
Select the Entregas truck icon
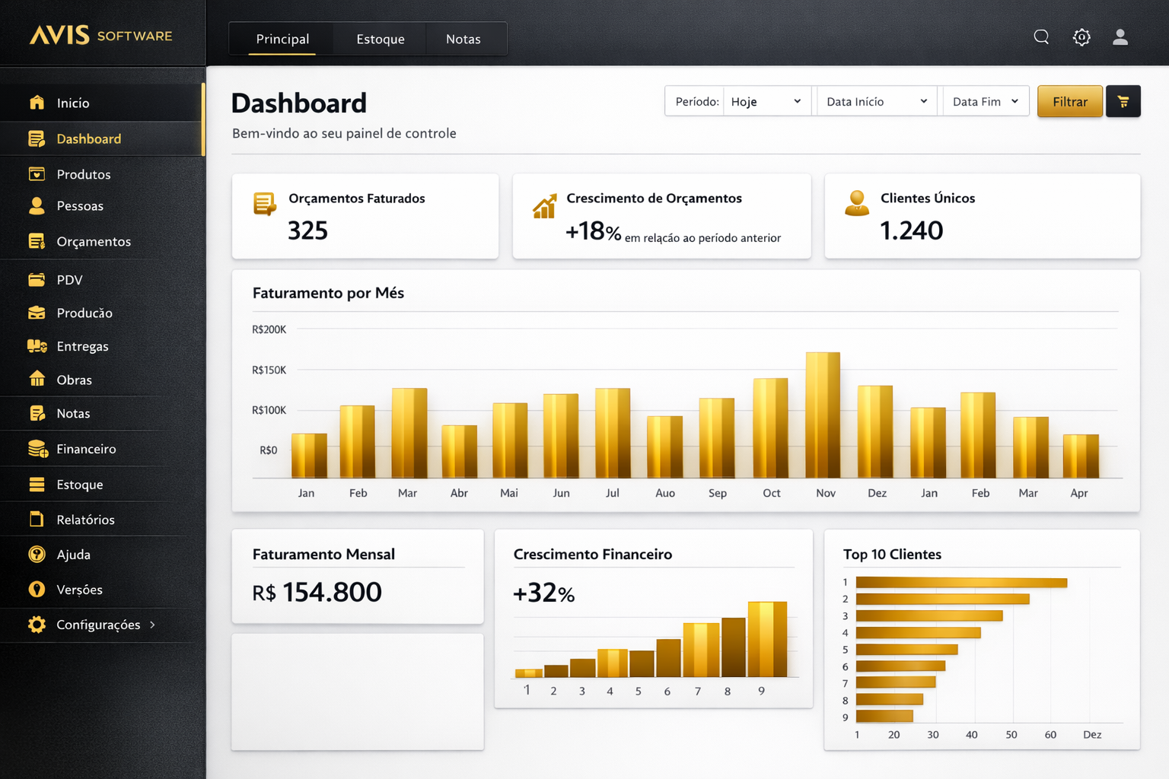pyautogui.click(x=37, y=346)
